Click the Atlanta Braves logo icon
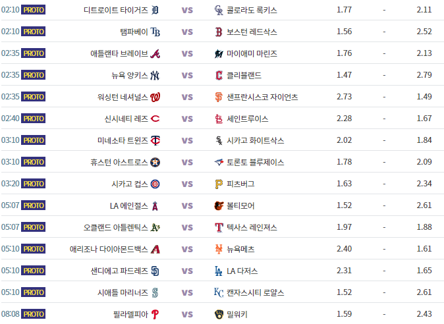 155,53
